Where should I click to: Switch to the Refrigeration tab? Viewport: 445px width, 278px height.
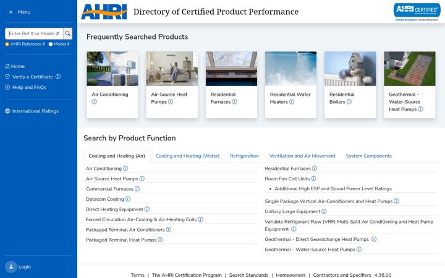[244, 156]
